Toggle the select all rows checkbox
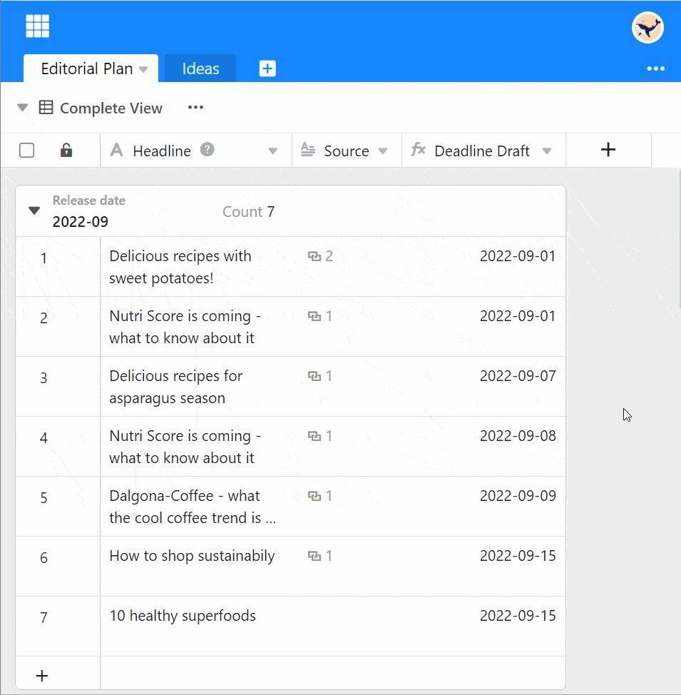The width and height of the screenshot is (681, 695). 27,151
